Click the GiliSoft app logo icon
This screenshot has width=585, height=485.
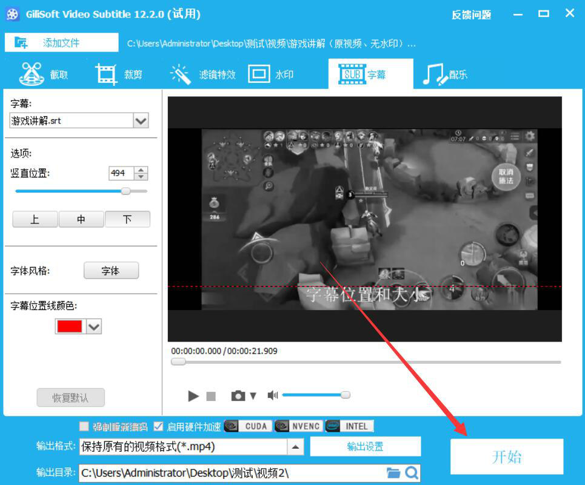tap(12, 14)
